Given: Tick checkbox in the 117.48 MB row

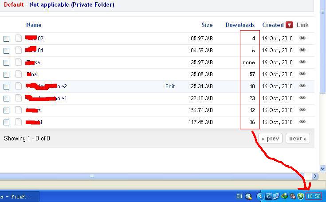Looking at the screenshot, I should coord(7,122).
